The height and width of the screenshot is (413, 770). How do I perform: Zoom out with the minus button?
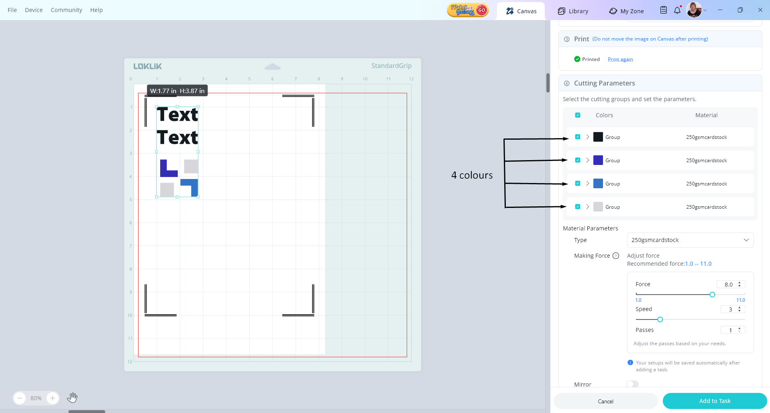coord(20,398)
